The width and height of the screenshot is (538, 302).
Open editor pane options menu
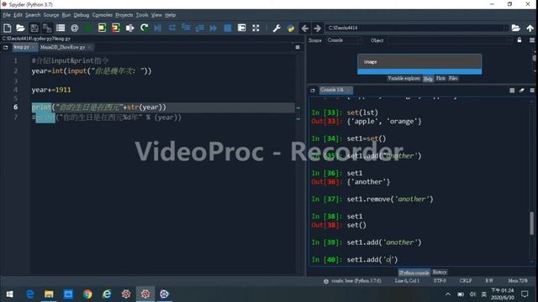298,47
